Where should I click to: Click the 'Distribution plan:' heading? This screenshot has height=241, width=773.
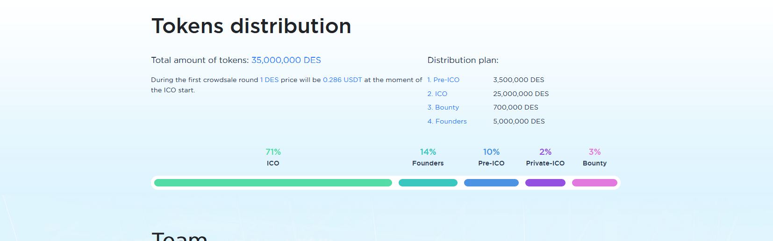463,60
